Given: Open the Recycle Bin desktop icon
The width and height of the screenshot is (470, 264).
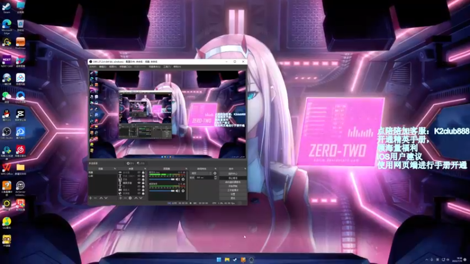Looking at the screenshot, I should click(x=21, y=25).
